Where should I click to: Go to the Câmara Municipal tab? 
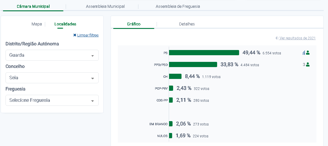tap(33, 6)
